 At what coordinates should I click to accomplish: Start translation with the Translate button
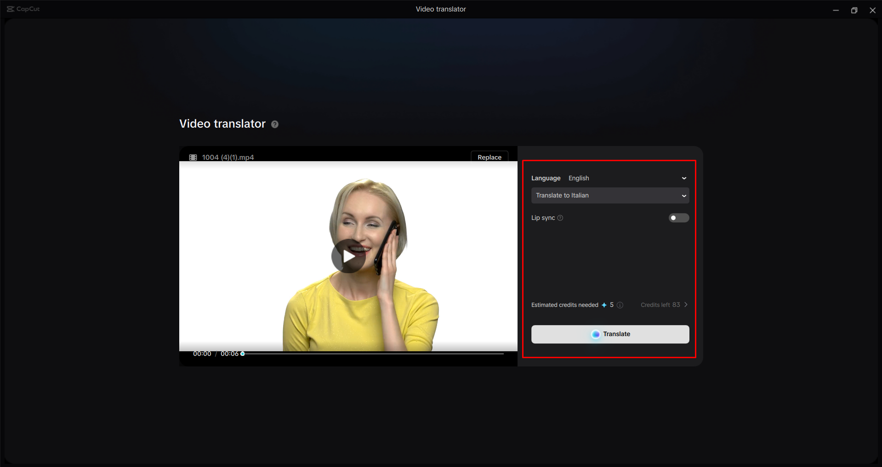pyautogui.click(x=610, y=334)
